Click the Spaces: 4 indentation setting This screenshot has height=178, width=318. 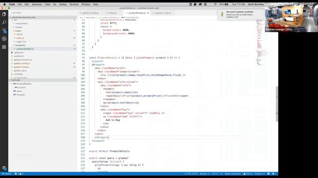point(204,174)
